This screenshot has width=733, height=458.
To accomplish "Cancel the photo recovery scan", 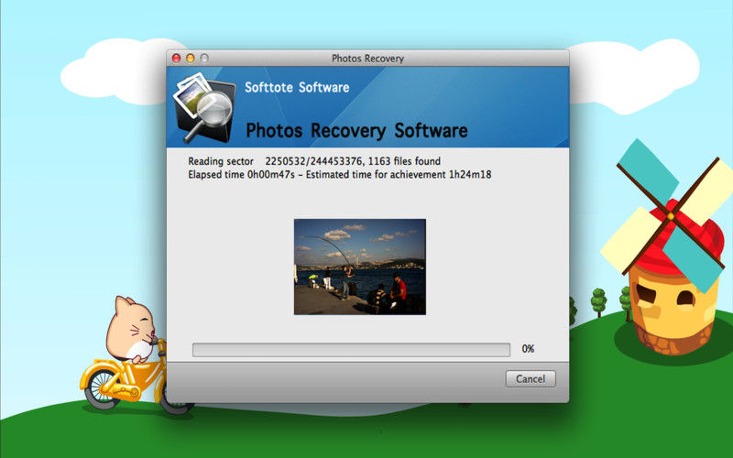I will 531,378.
